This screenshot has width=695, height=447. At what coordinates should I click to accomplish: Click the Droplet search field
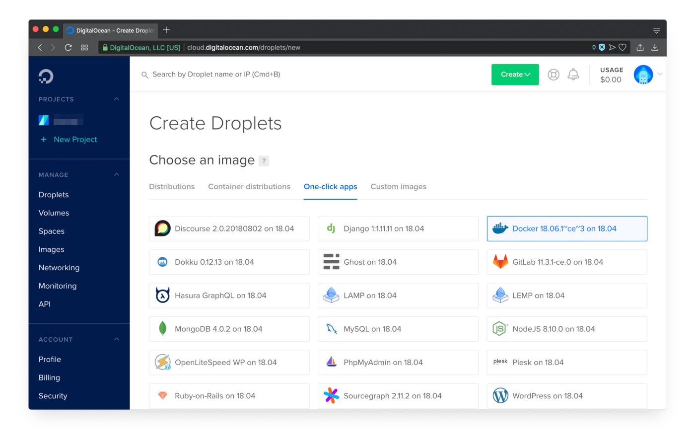216,74
